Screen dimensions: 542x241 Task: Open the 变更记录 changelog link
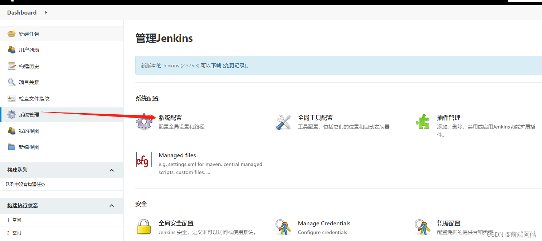234,66
